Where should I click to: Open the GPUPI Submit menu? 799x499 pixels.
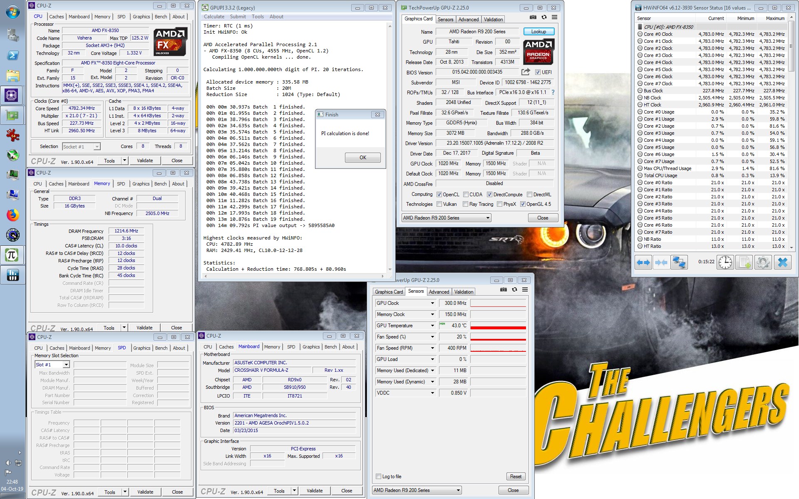(x=238, y=17)
